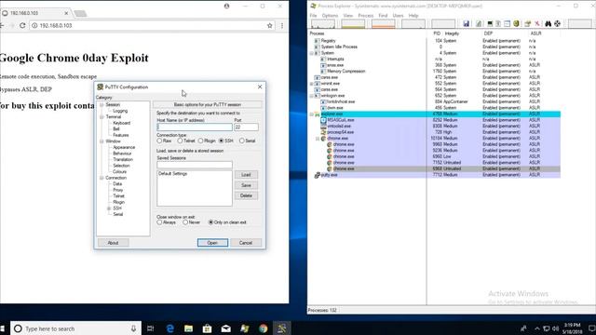Open System Information from the toolbar icon
This screenshot has height=335, width=596.
(490, 23)
